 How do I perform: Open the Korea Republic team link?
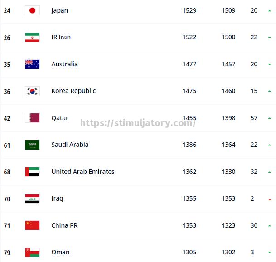(x=73, y=91)
